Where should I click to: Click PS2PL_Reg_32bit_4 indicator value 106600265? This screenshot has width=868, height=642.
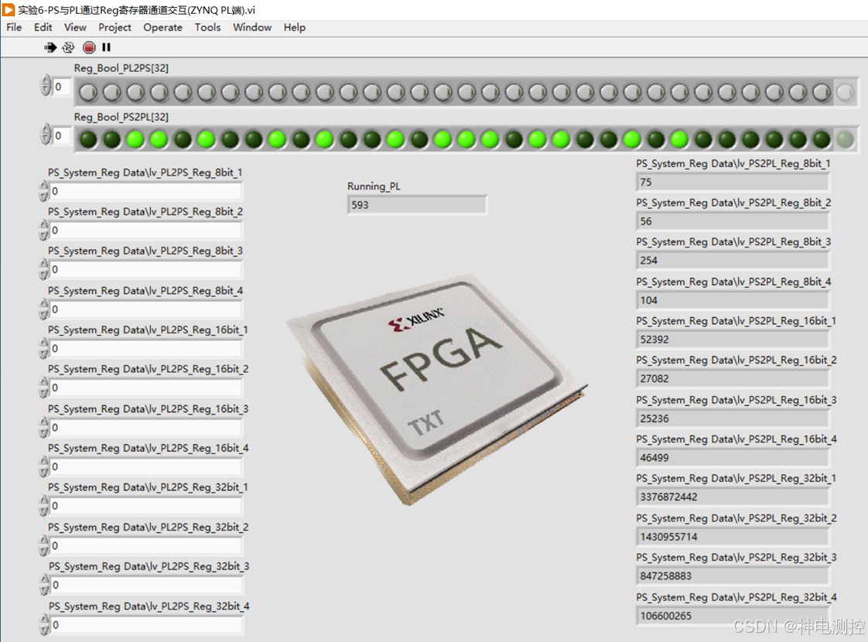[x=733, y=616]
